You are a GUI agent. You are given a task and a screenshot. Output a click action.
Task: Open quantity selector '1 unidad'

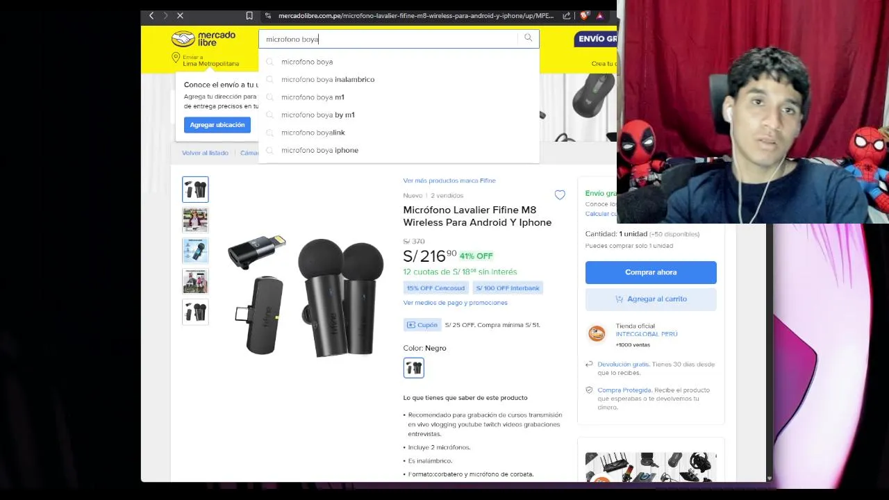click(x=642, y=234)
